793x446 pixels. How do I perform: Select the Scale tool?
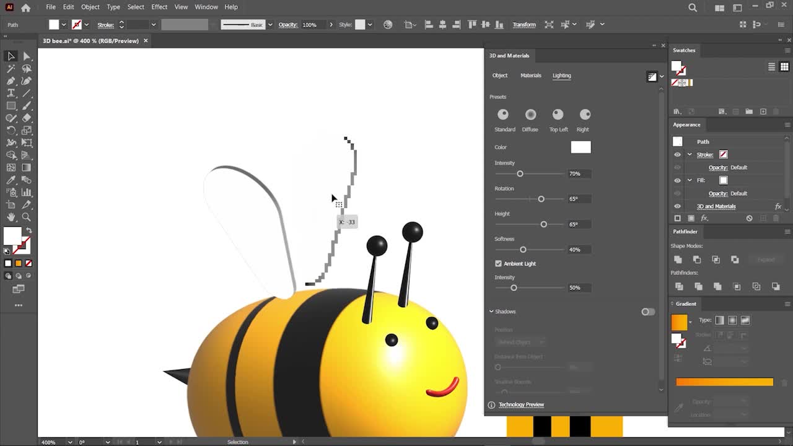[x=27, y=131]
